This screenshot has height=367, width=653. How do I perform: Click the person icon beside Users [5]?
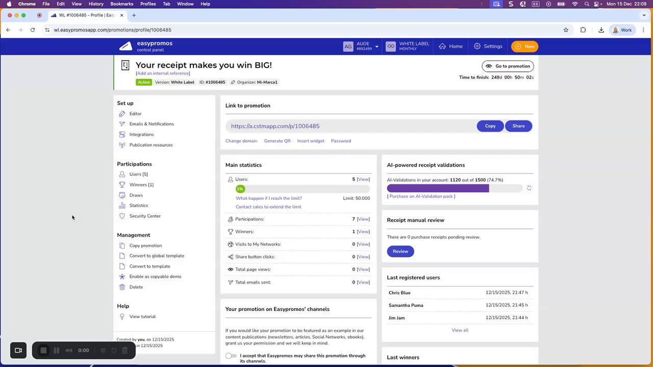pyautogui.click(x=122, y=174)
